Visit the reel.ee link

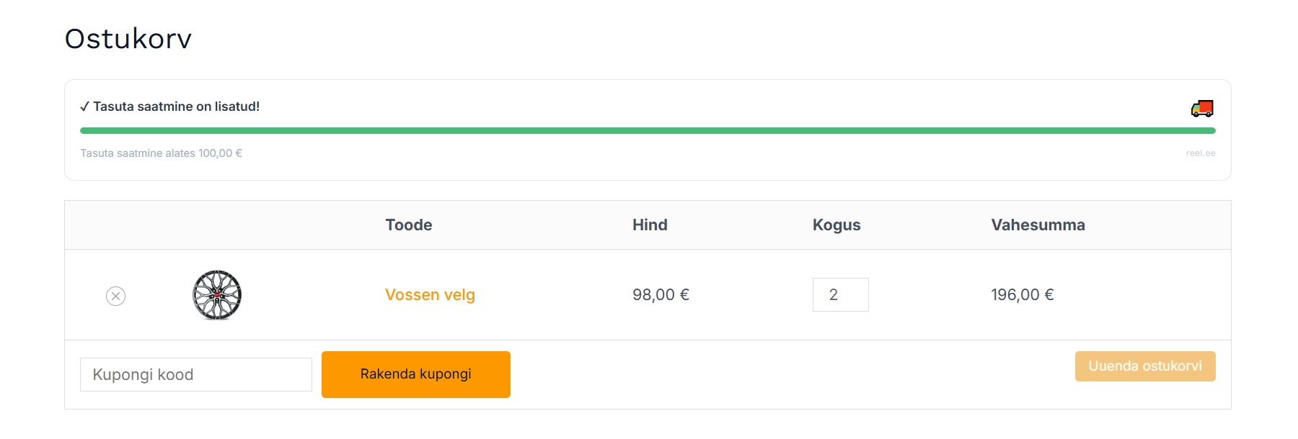click(x=1201, y=153)
